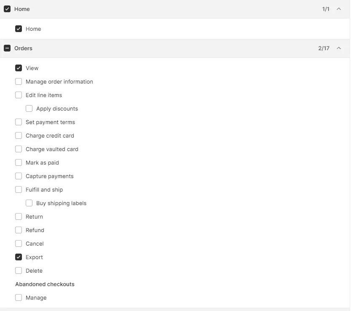
Task: Toggle the Orders section header checkbox
Action: (7, 49)
